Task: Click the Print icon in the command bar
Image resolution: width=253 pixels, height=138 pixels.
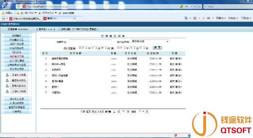Action: point(209,18)
